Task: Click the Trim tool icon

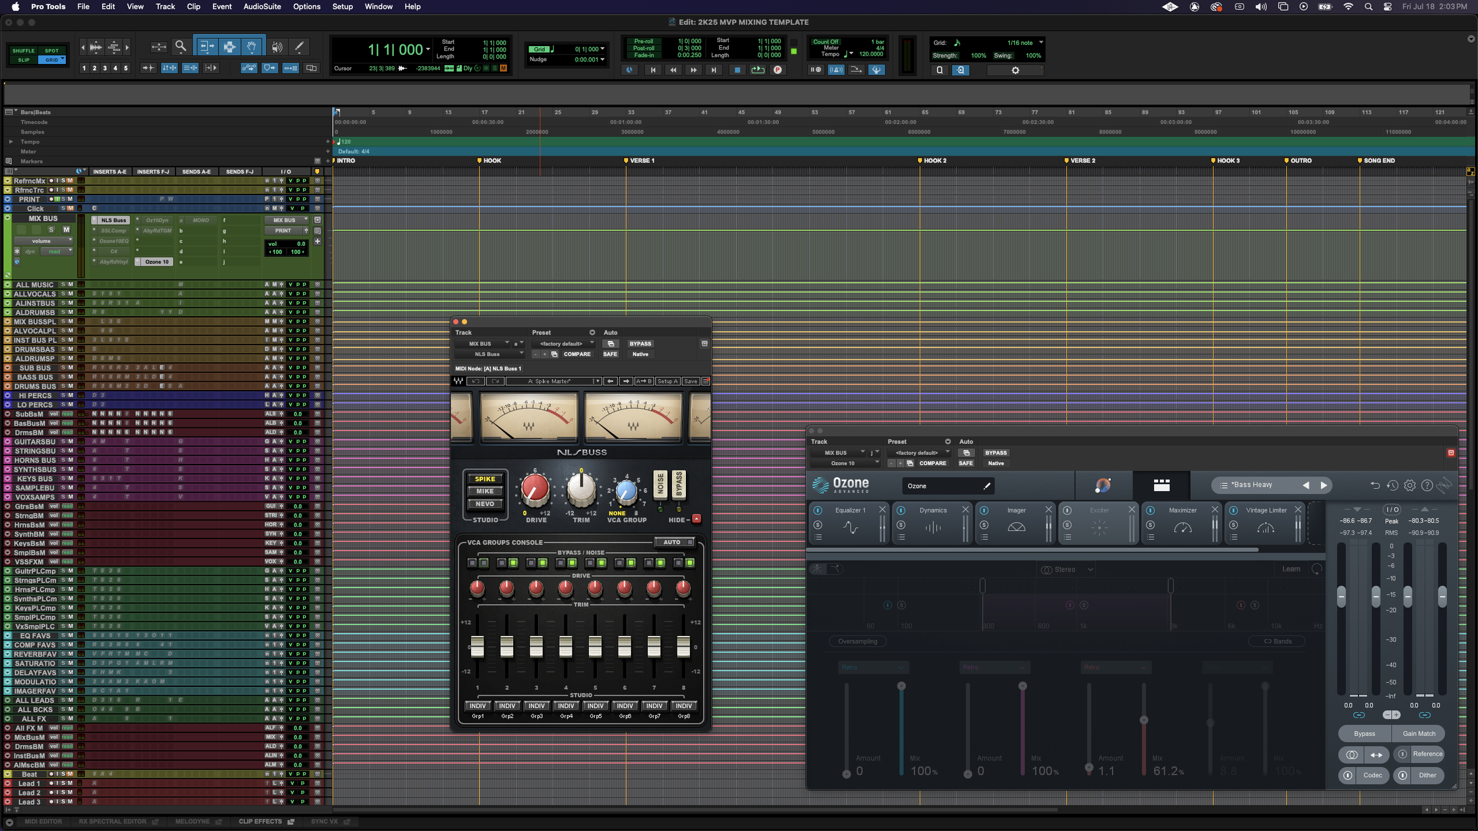Action: point(206,47)
